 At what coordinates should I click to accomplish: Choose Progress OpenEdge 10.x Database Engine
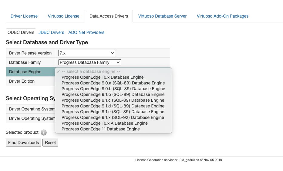tap(113, 77)
